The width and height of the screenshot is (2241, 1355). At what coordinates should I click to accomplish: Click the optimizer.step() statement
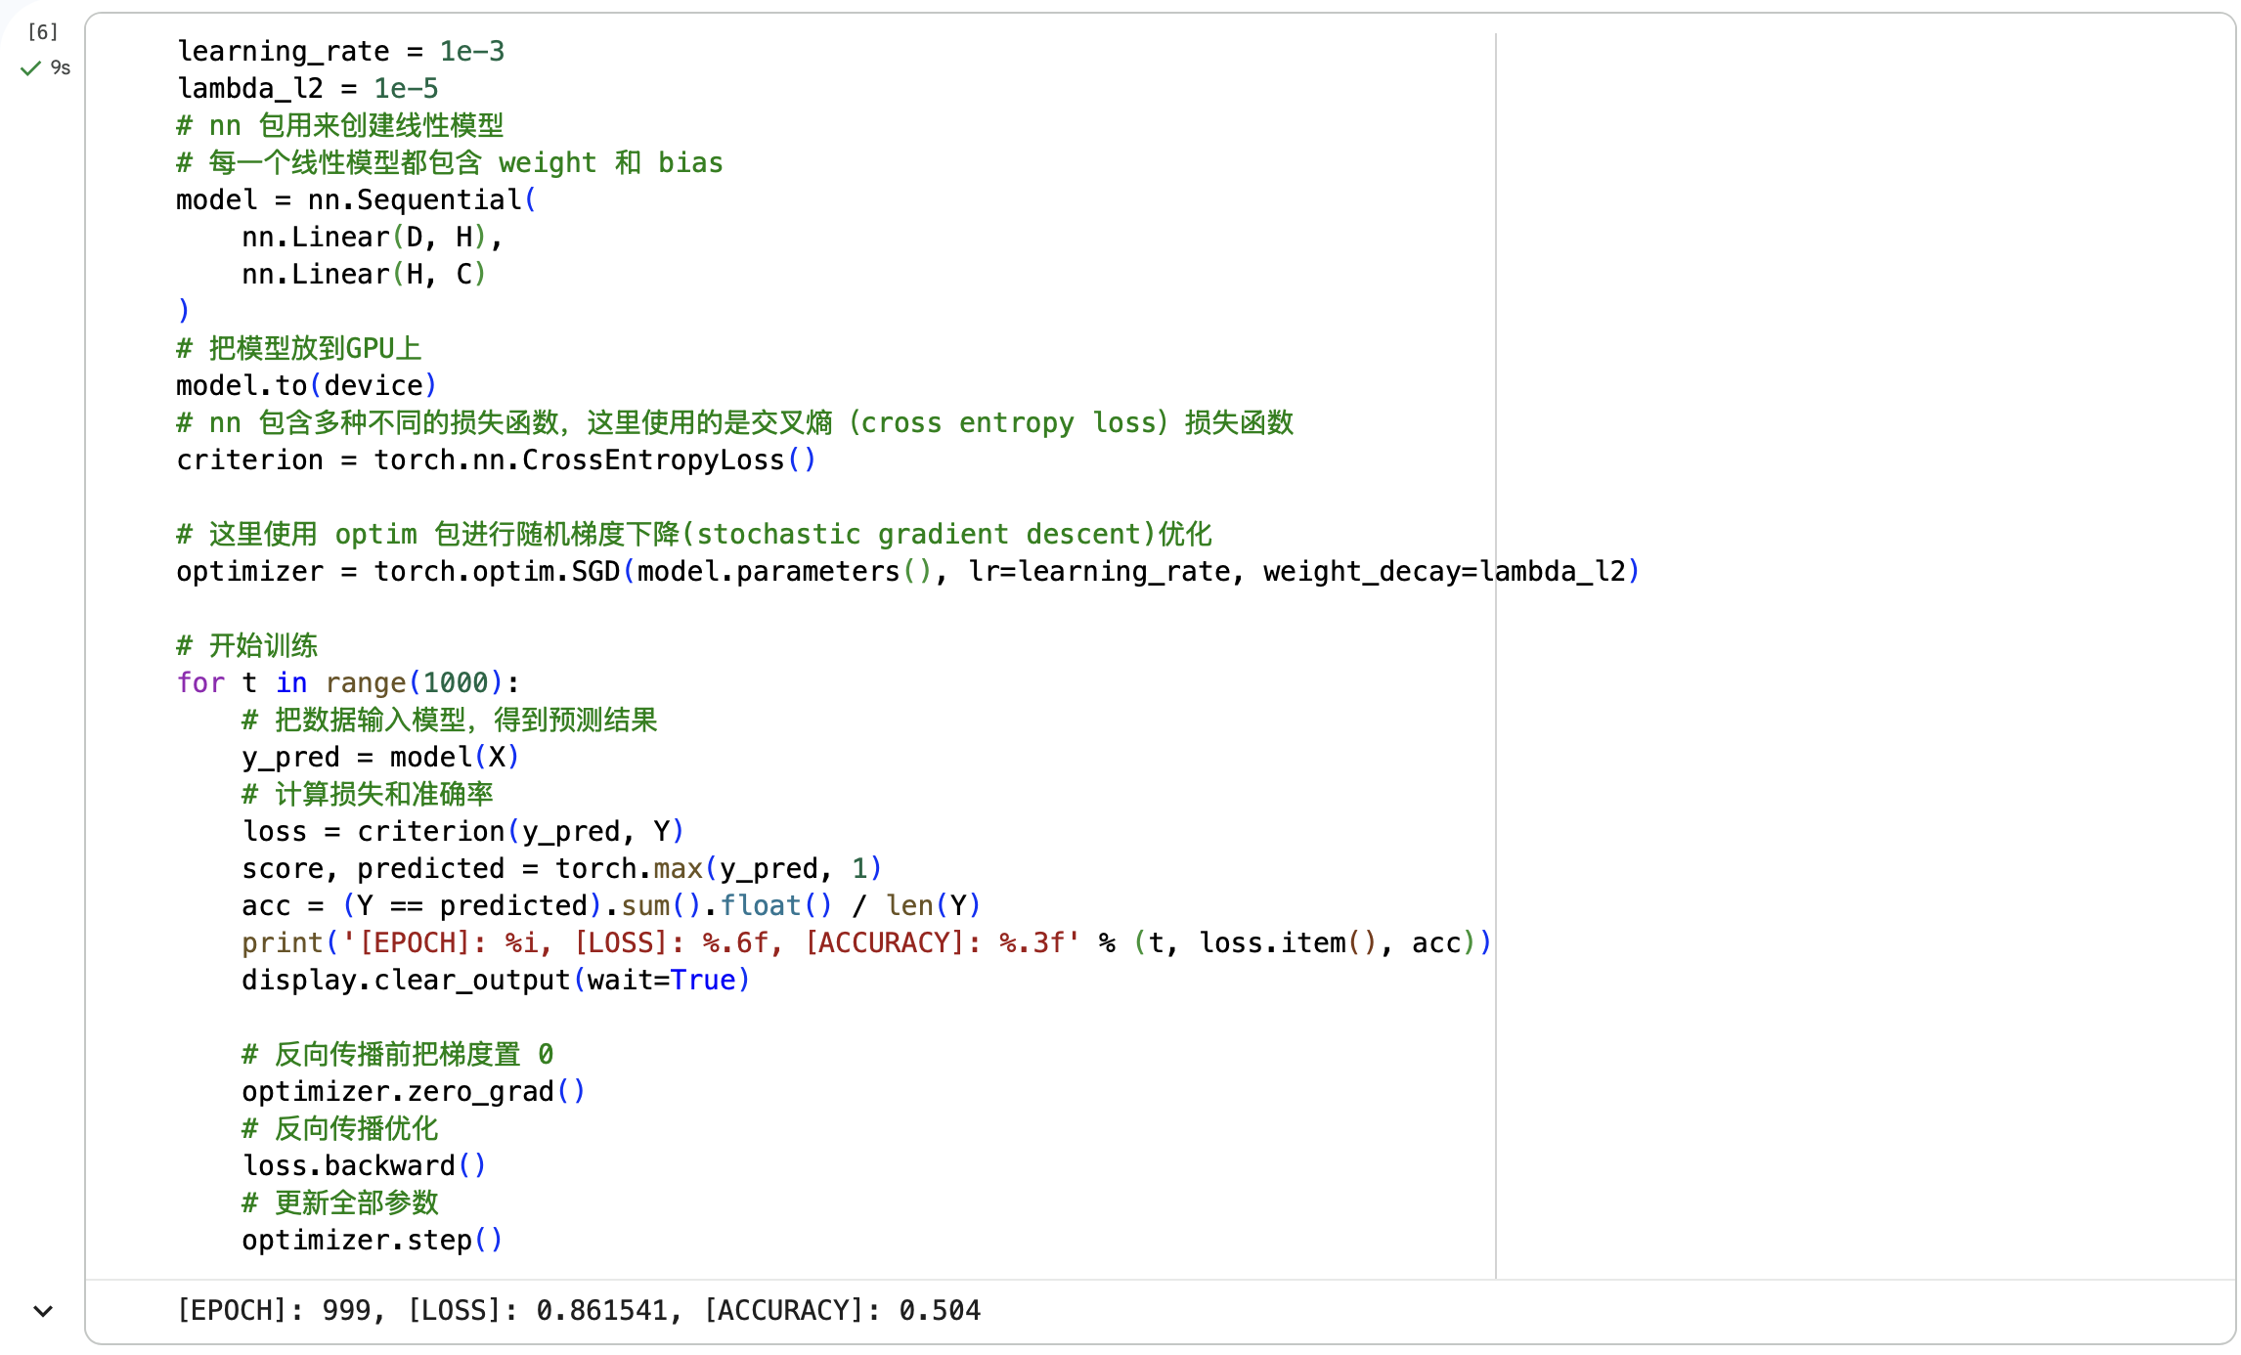(x=372, y=1240)
